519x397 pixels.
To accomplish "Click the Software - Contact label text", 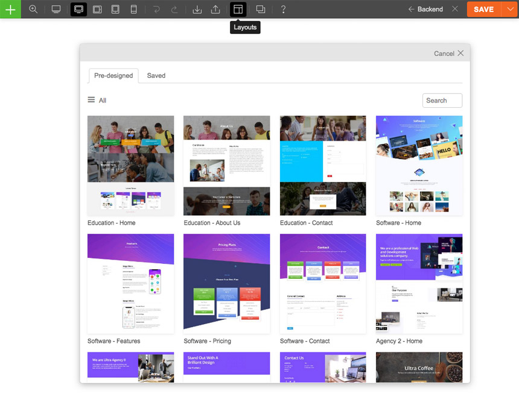I will (305, 341).
